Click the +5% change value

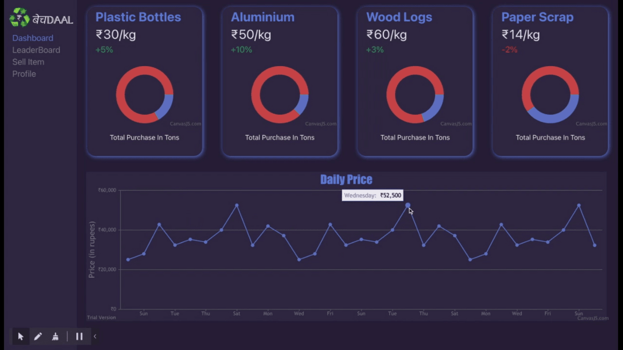tap(104, 50)
